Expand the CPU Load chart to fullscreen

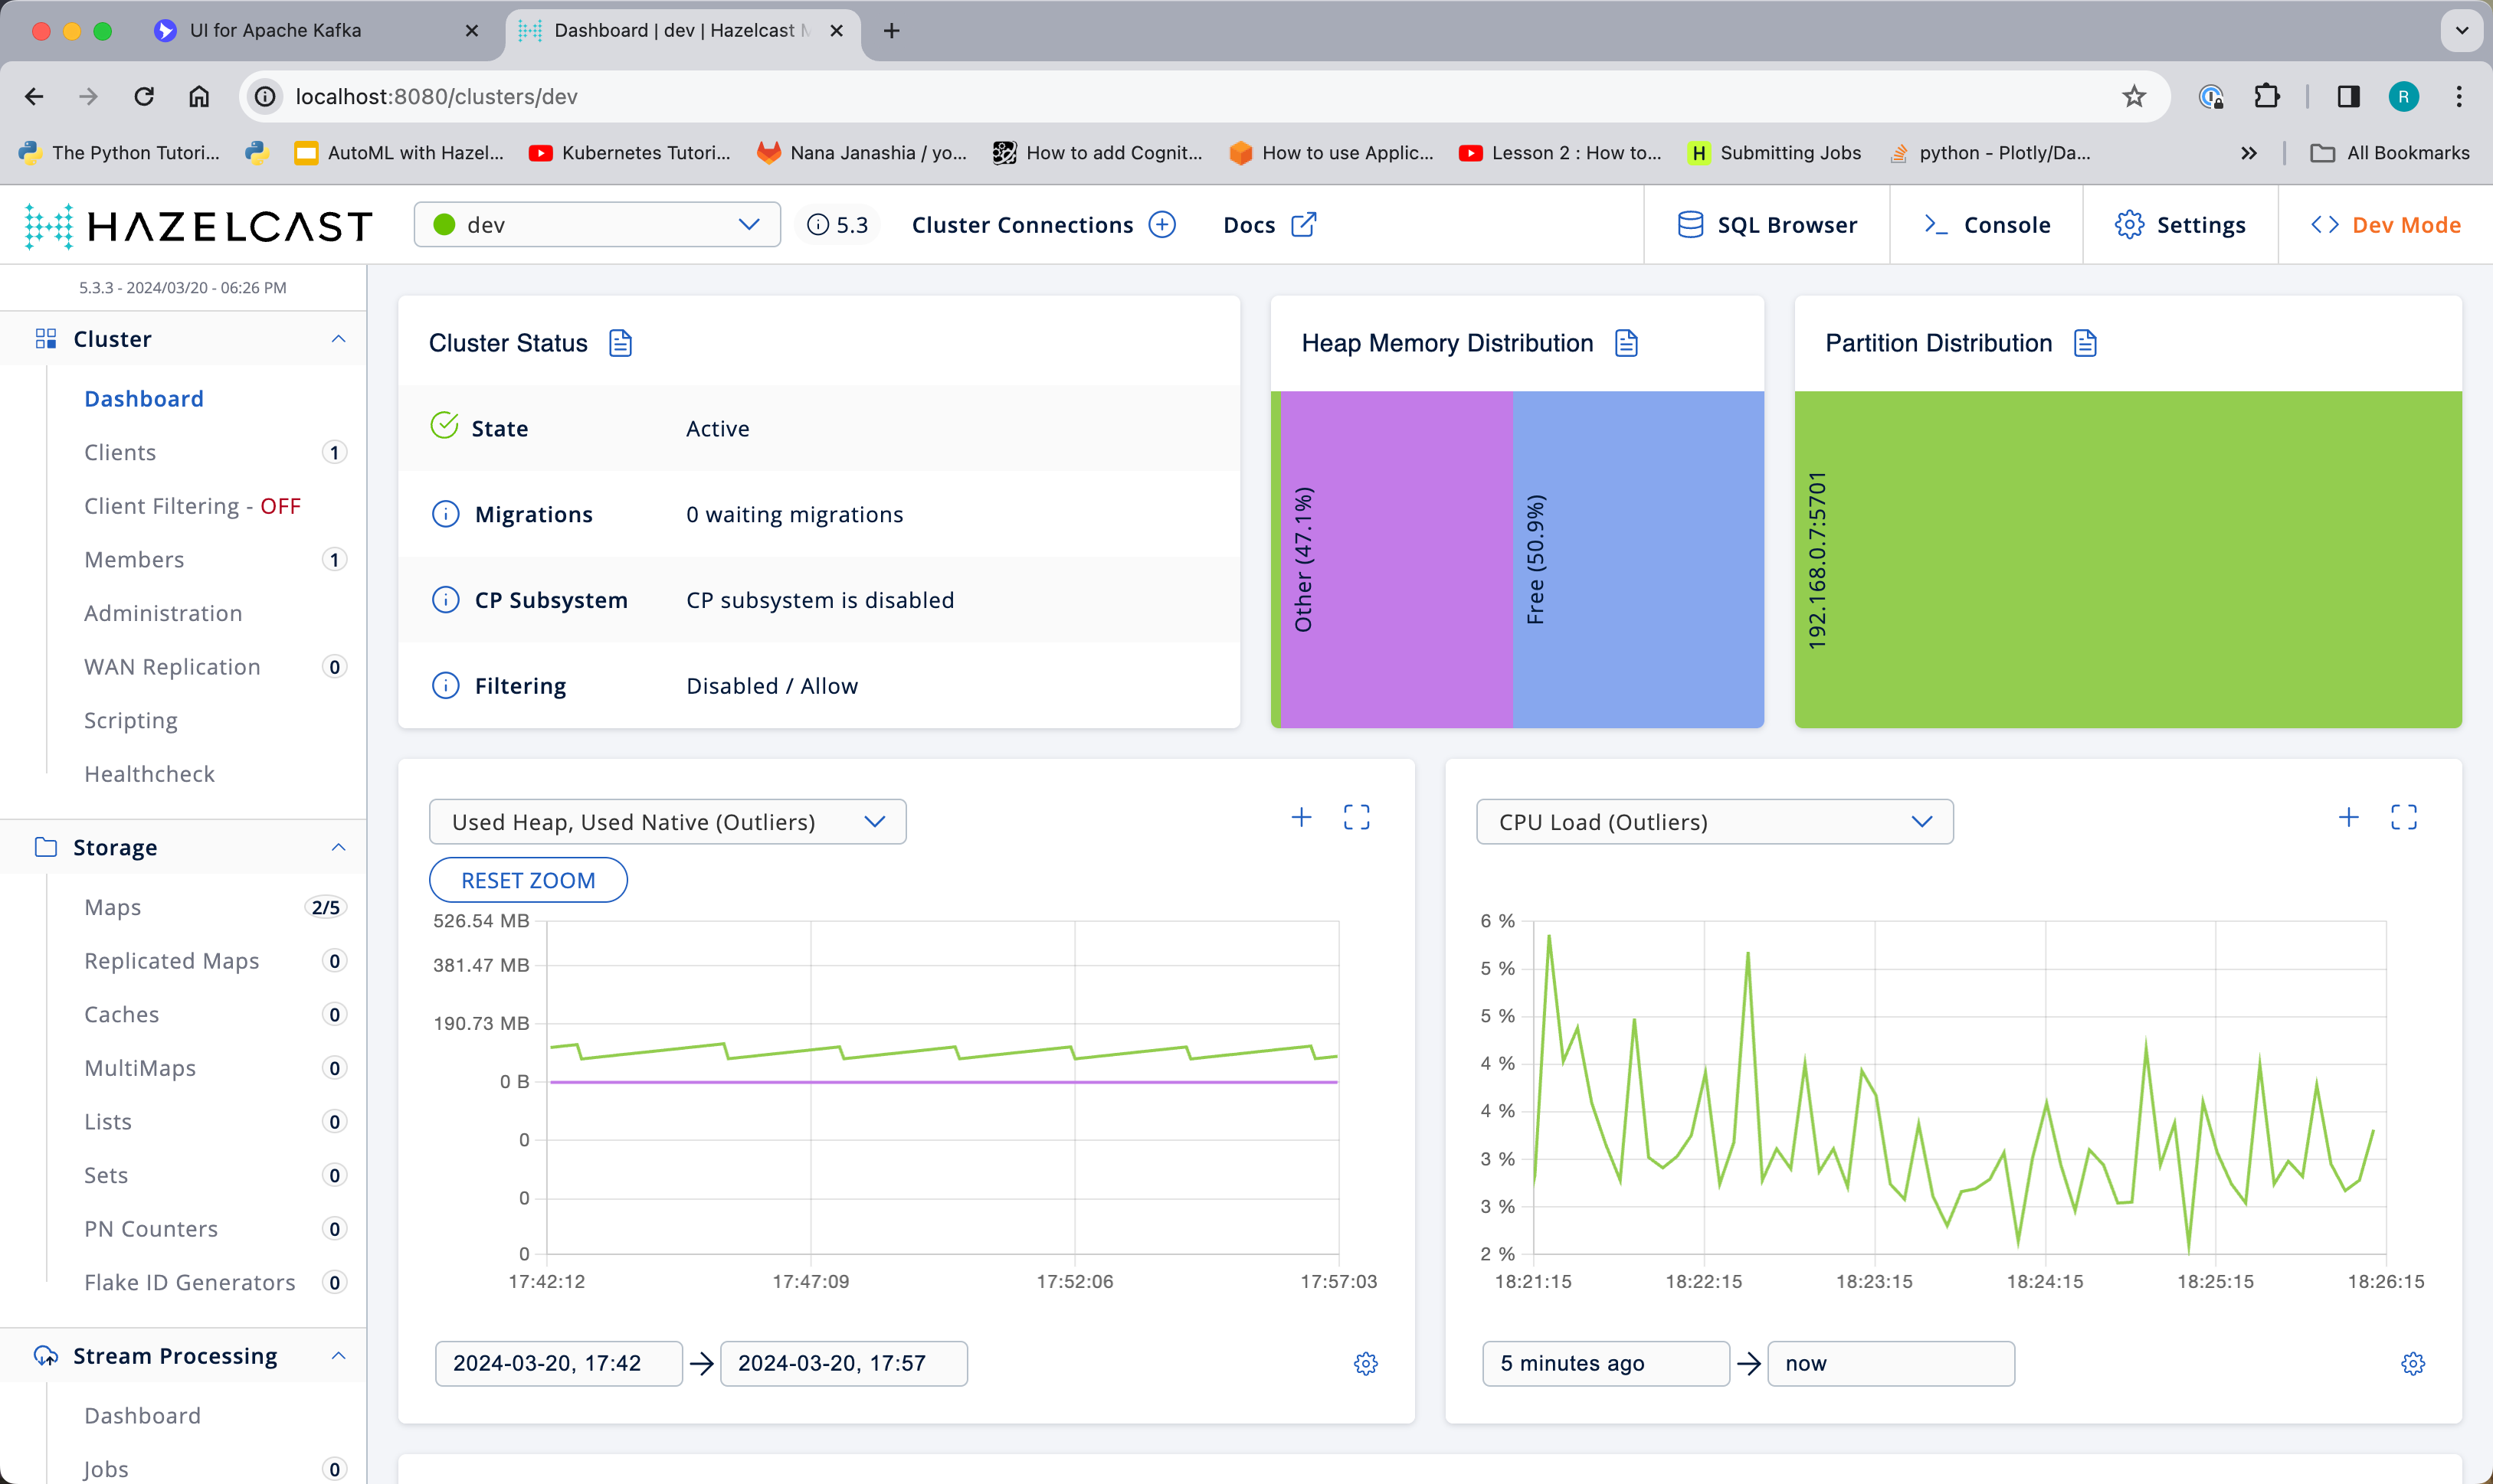point(2404,818)
